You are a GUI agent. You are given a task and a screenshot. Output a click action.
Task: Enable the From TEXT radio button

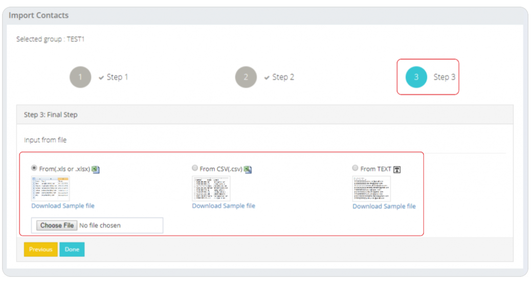pyautogui.click(x=356, y=168)
